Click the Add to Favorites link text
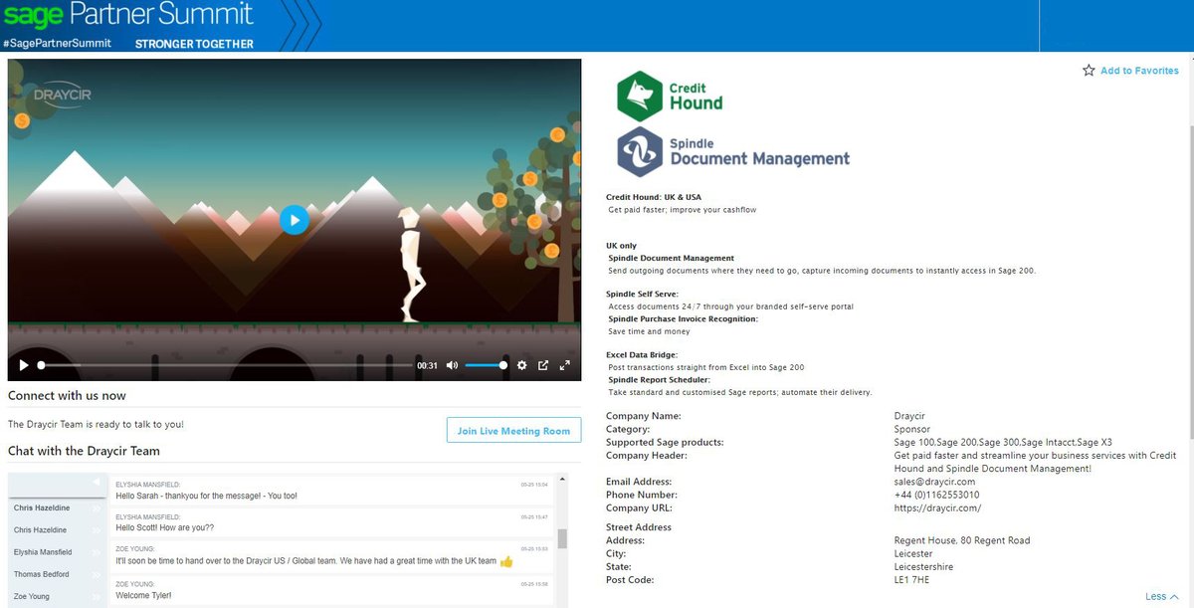1194x608 pixels. [x=1139, y=71]
